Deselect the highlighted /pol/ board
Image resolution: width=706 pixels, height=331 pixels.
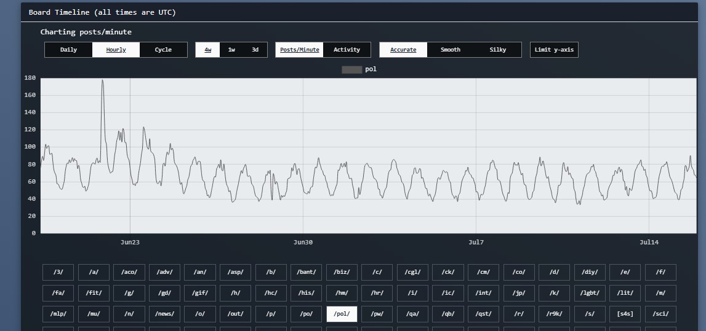[342, 314]
